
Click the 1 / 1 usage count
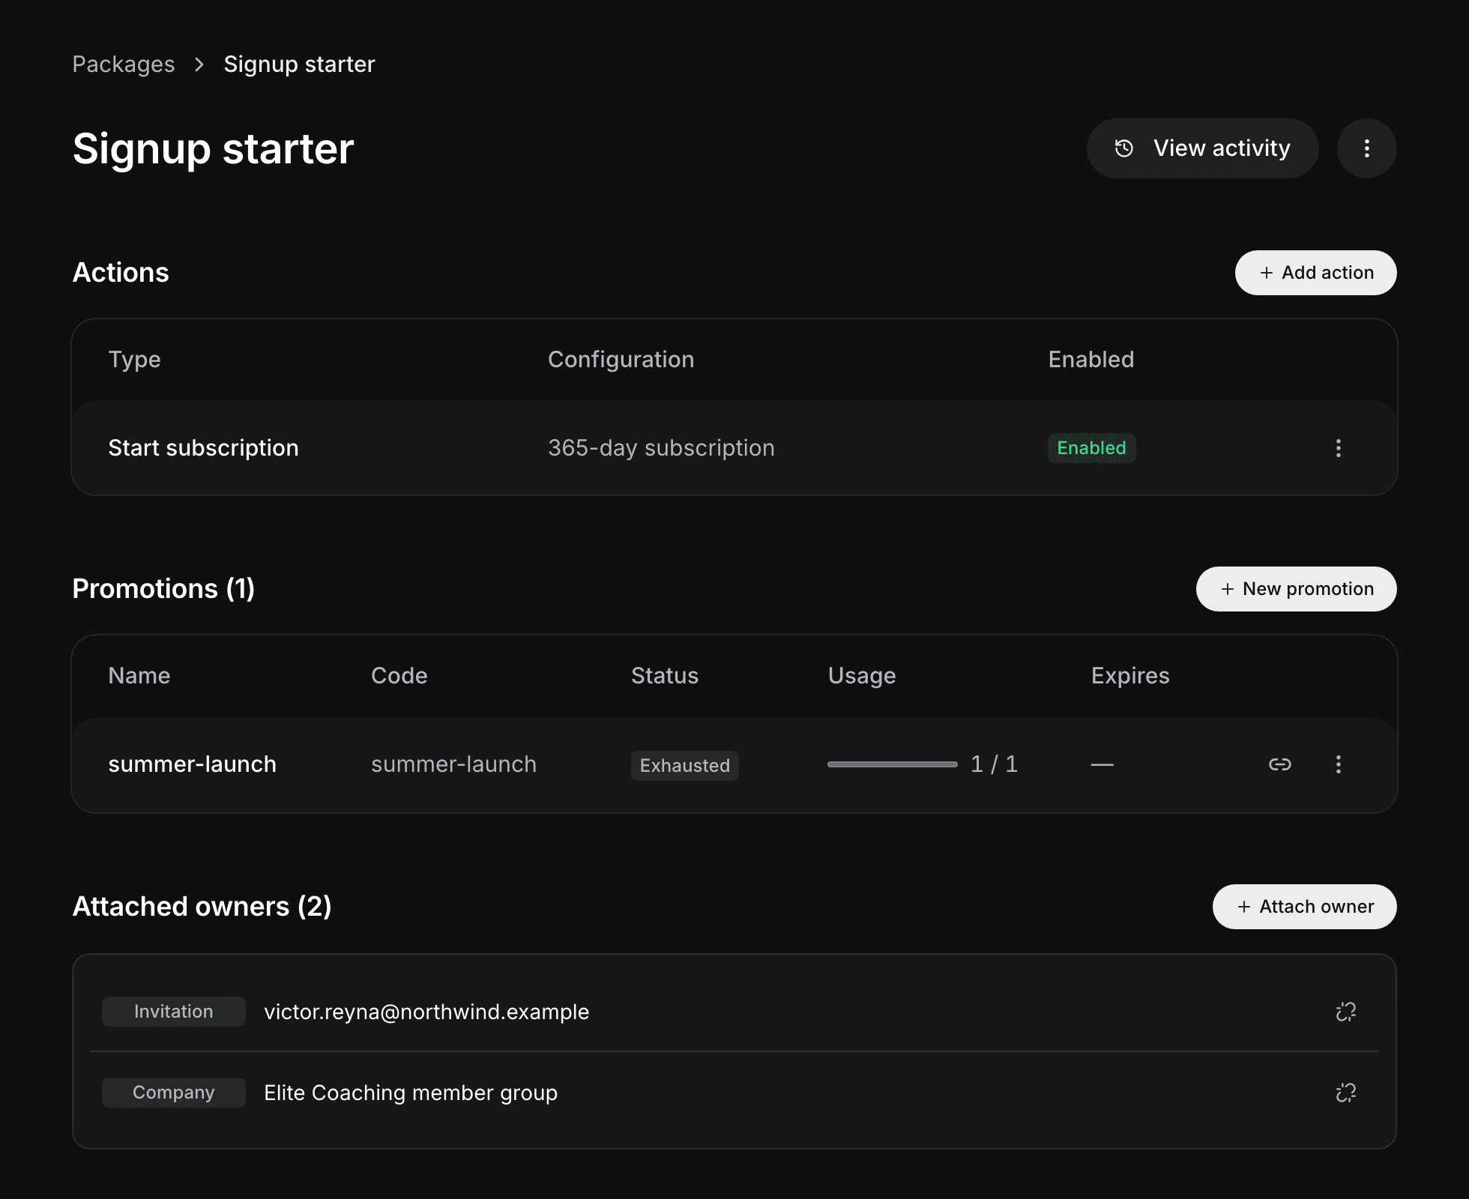coord(994,764)
